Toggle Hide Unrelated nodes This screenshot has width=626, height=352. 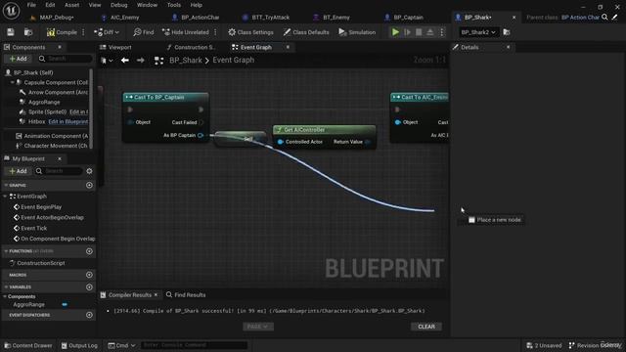185,32
